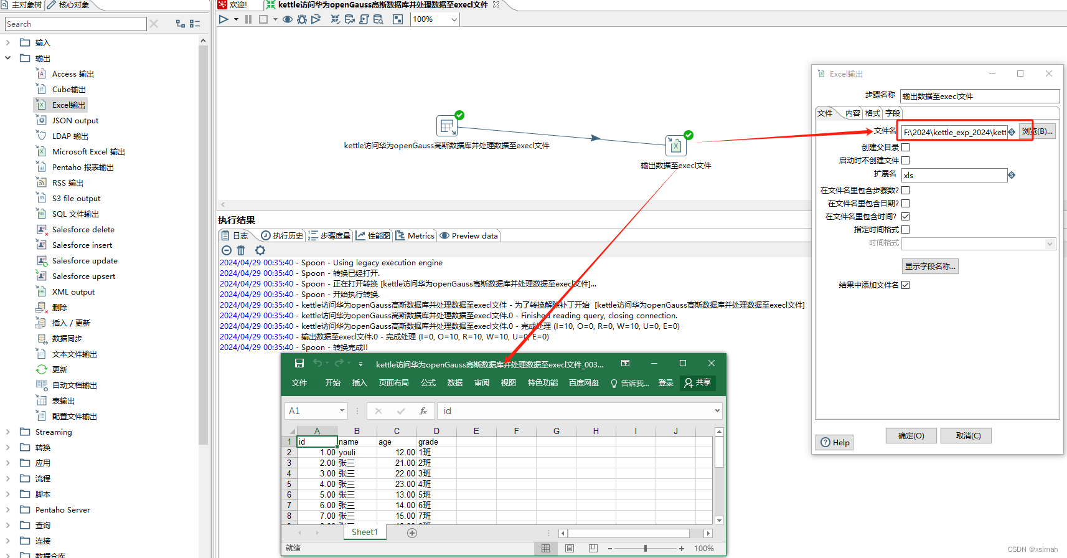Select the table input step icon on canvas
This screenshot has width=1067, height=558.
[x=447, y=126]
